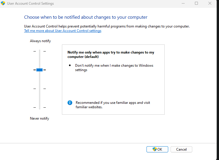The width and height of the screenshot is (219, 160).
Task: Cancel the User Account Control changes
Action: 181,149
